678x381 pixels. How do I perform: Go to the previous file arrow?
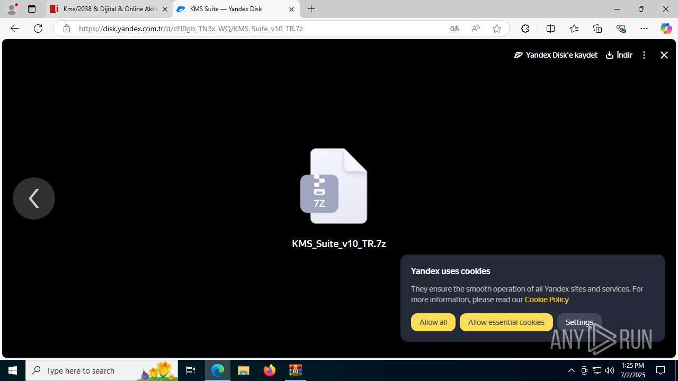coord(34,198)
